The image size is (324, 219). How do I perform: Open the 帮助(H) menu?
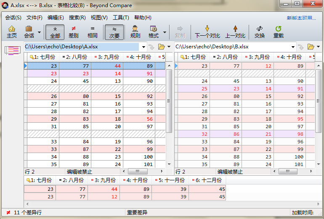coord(143,18)
